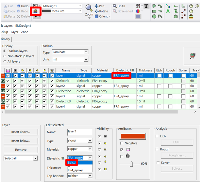Select the Non-stackup layers radio button
Viewport: 203px width, 183px height.
tap(5, 56)
